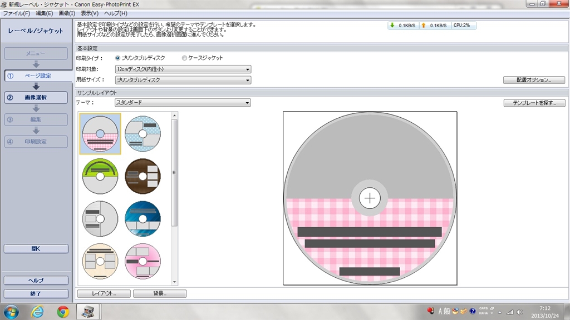Select the brown disc template thumbnail
Image resolution: width=570 pixels, height=320 pixels.
point(142,176)
